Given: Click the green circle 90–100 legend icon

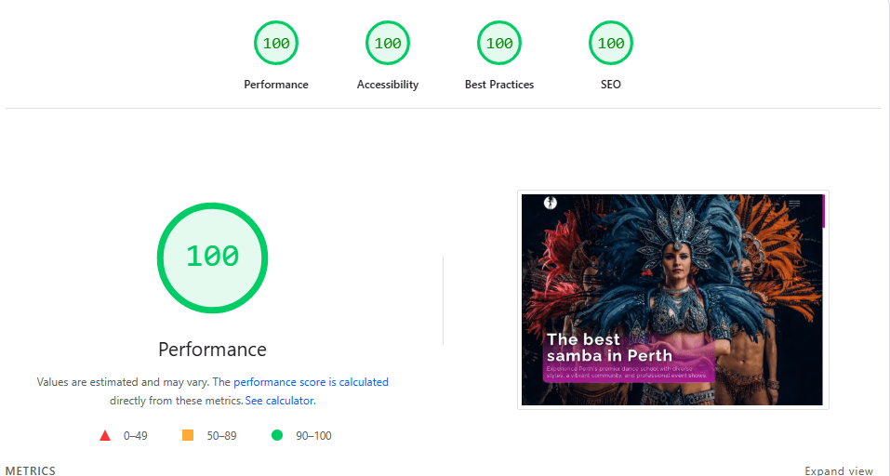Looking at the screenshot, I should [276, 435].
